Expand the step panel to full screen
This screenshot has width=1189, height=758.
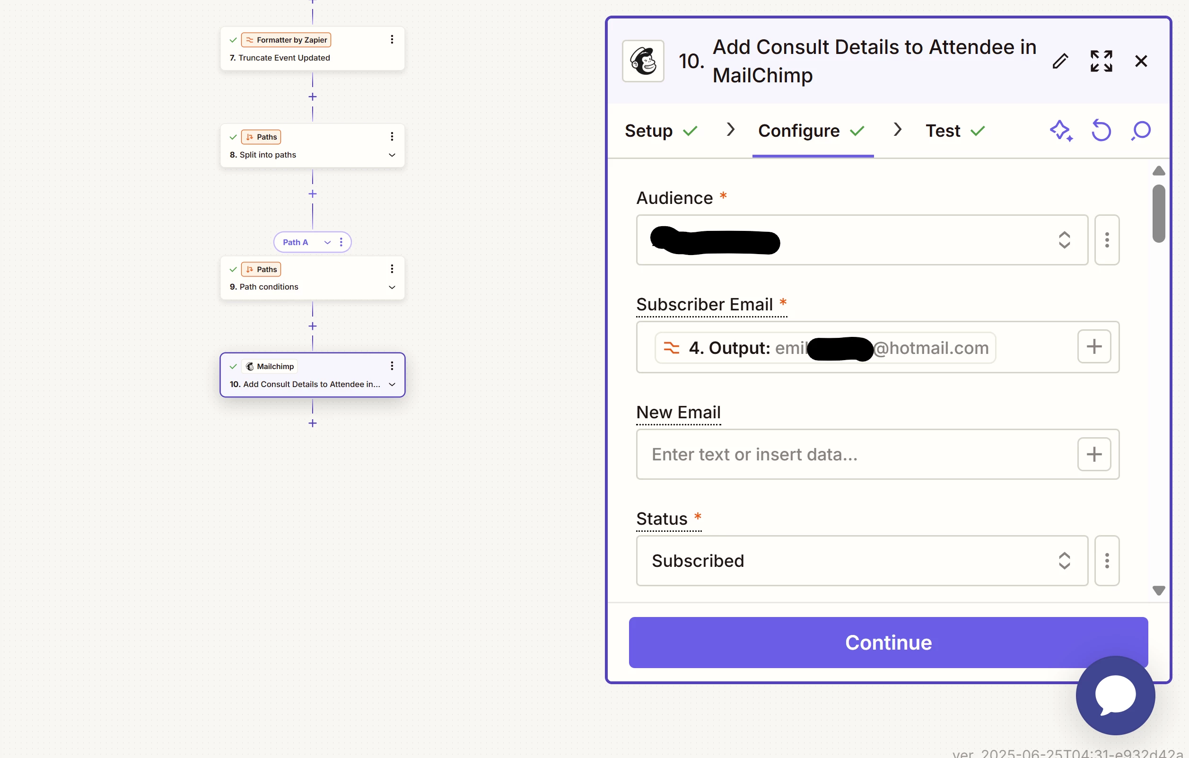(1101, 61)
